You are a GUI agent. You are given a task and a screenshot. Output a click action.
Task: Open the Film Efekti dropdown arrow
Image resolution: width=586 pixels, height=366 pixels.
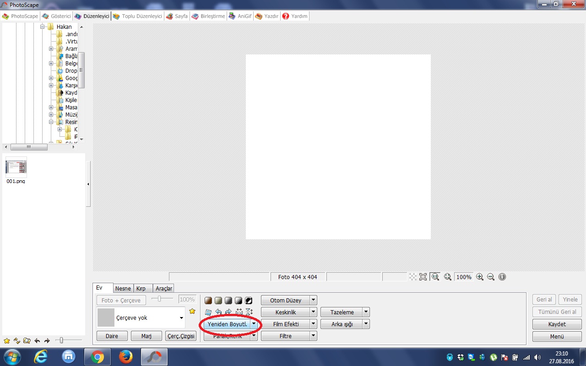(x=314, y=324)
